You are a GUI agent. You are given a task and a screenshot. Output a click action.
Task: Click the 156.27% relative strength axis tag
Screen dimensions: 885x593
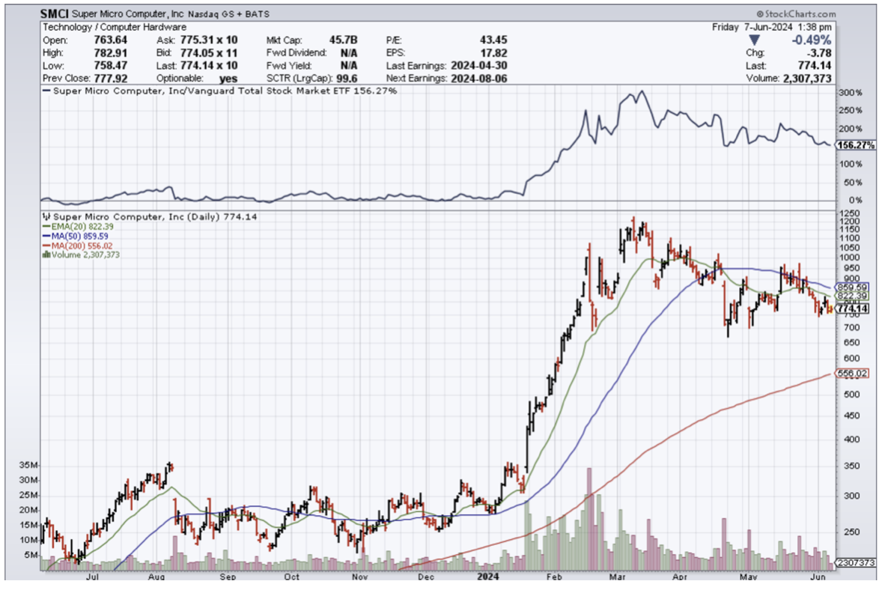[x=854, y=145]
